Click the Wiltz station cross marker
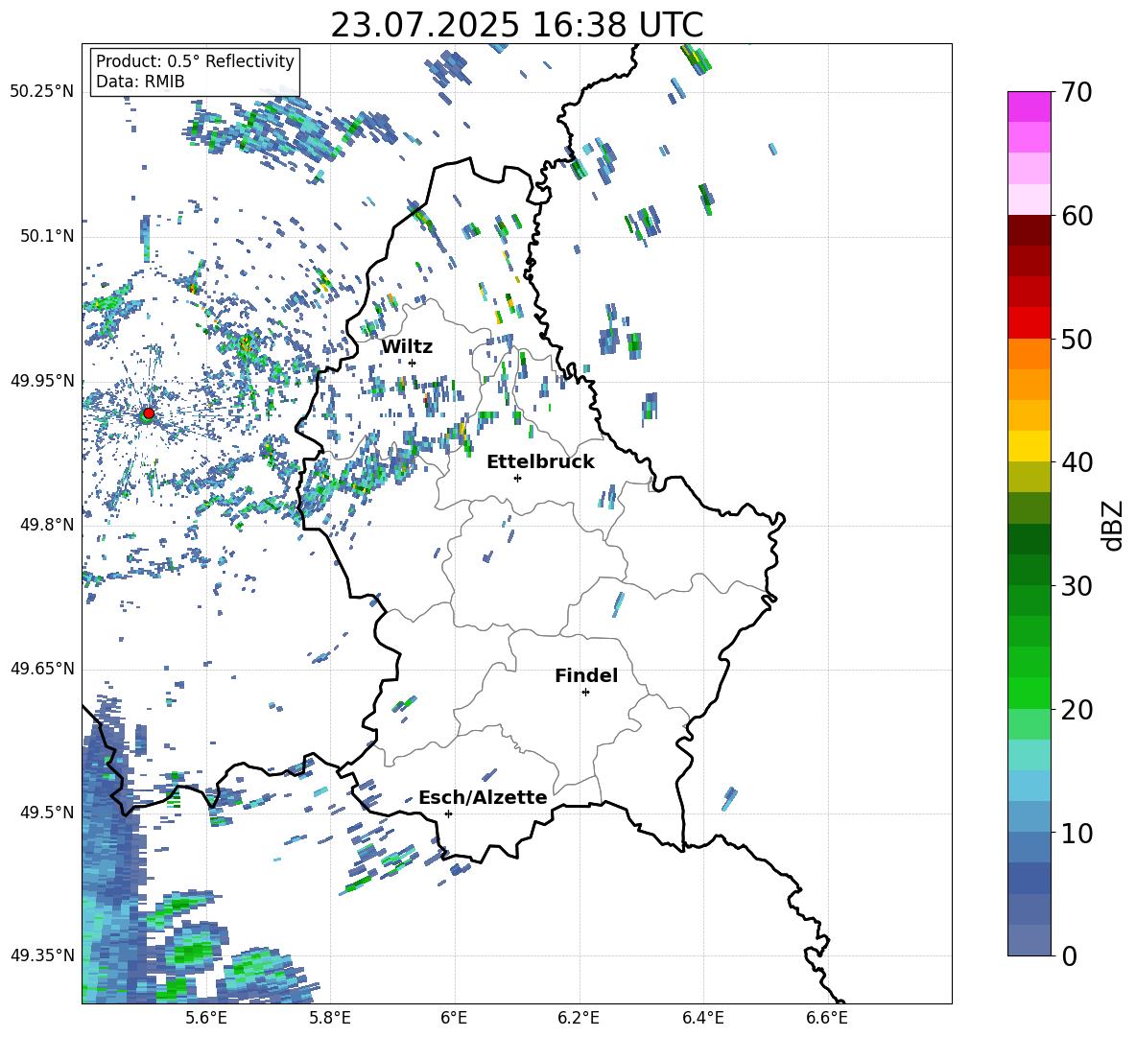 click(413, 363)
